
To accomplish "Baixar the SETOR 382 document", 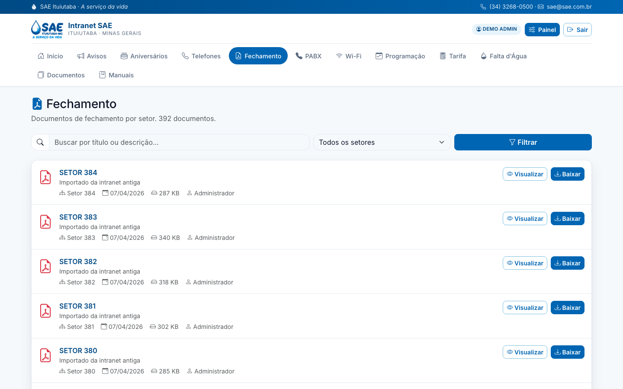I will tap(568, 263).
